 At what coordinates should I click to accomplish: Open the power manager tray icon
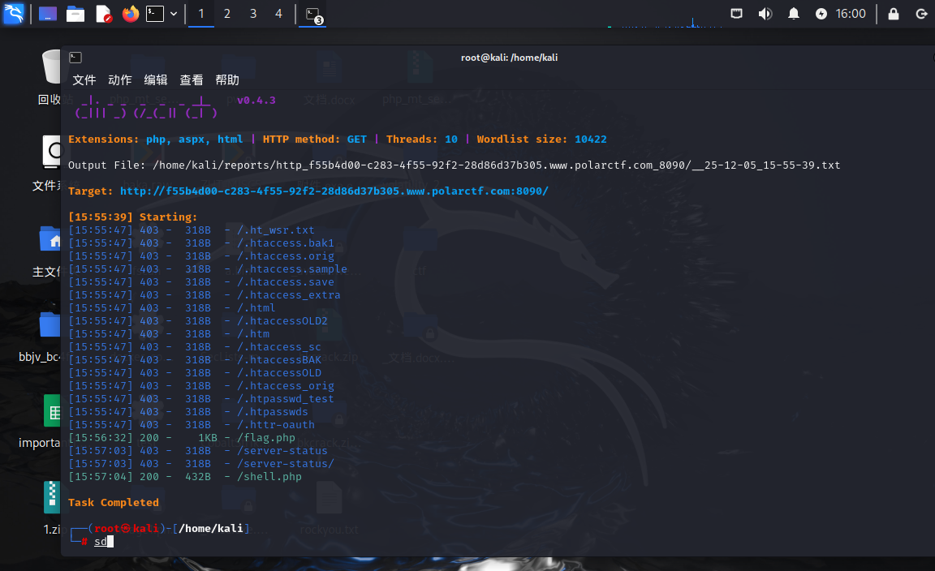coord(821,14)
